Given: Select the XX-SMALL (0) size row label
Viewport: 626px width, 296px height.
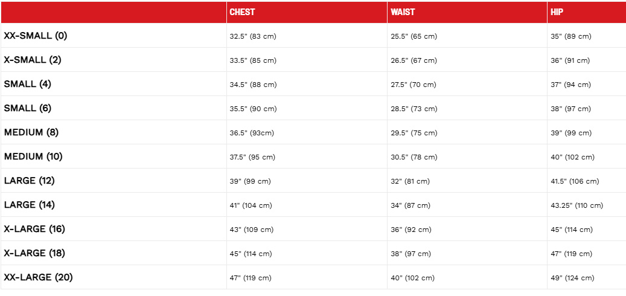Looking at the screenshot, I should [x=36, y=36].
